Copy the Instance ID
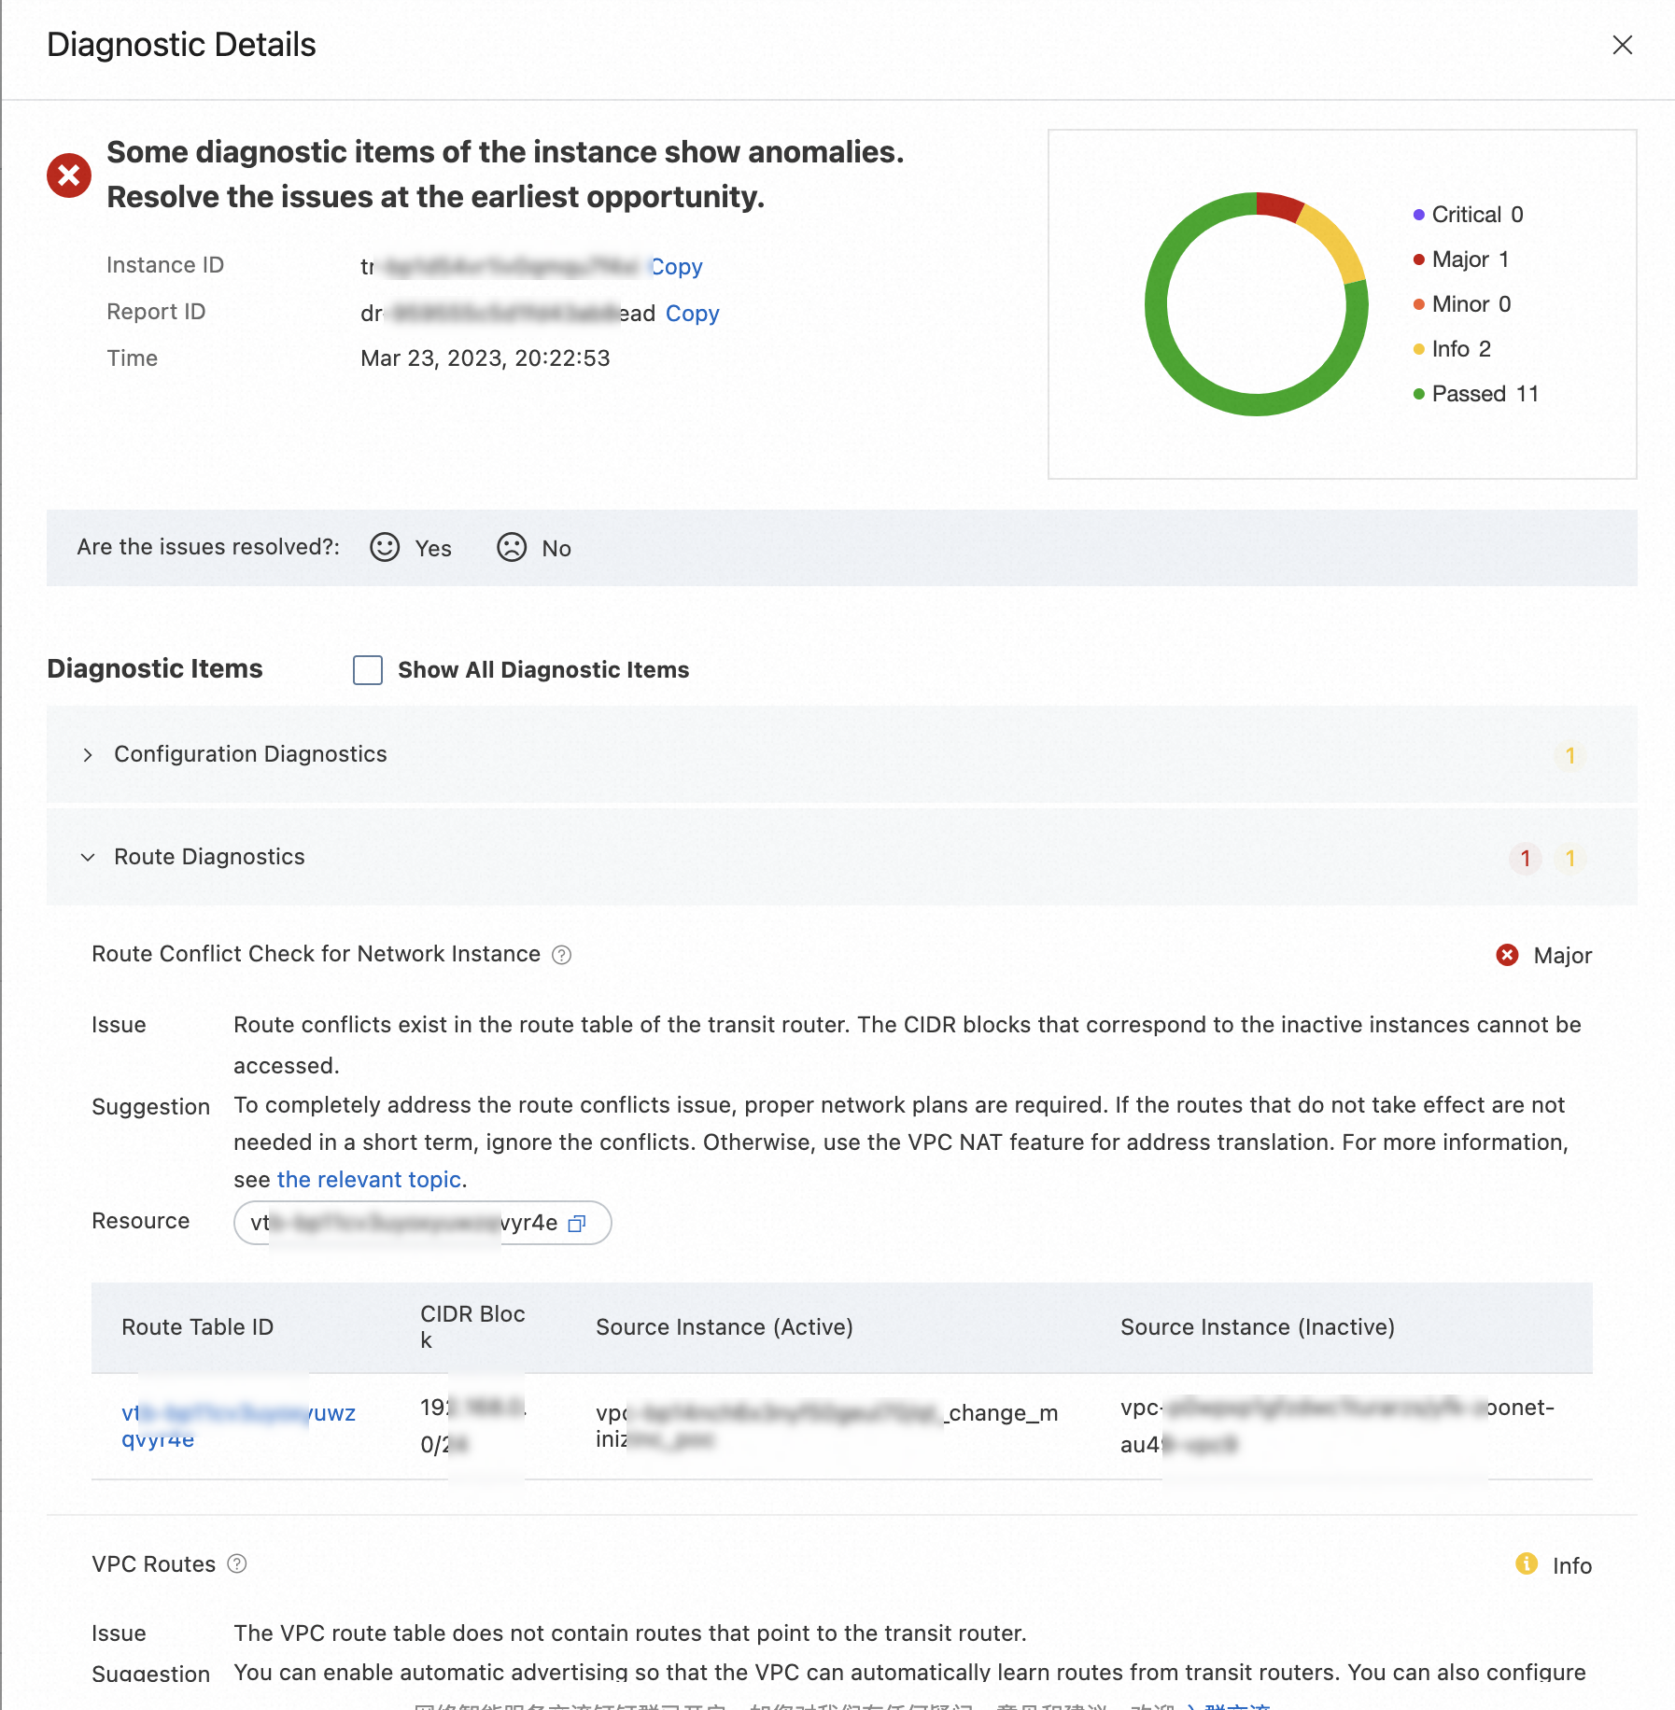Viewport: 1675px width, 1710px height. (677, 267)
